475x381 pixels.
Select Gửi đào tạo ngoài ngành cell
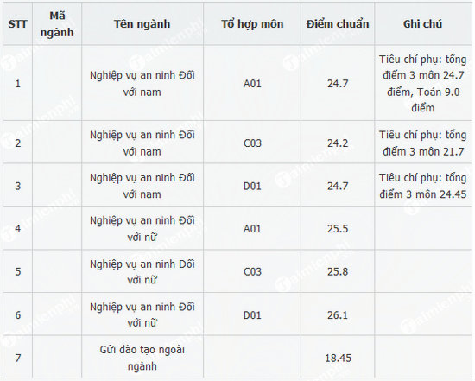click(x=142, y=358)
